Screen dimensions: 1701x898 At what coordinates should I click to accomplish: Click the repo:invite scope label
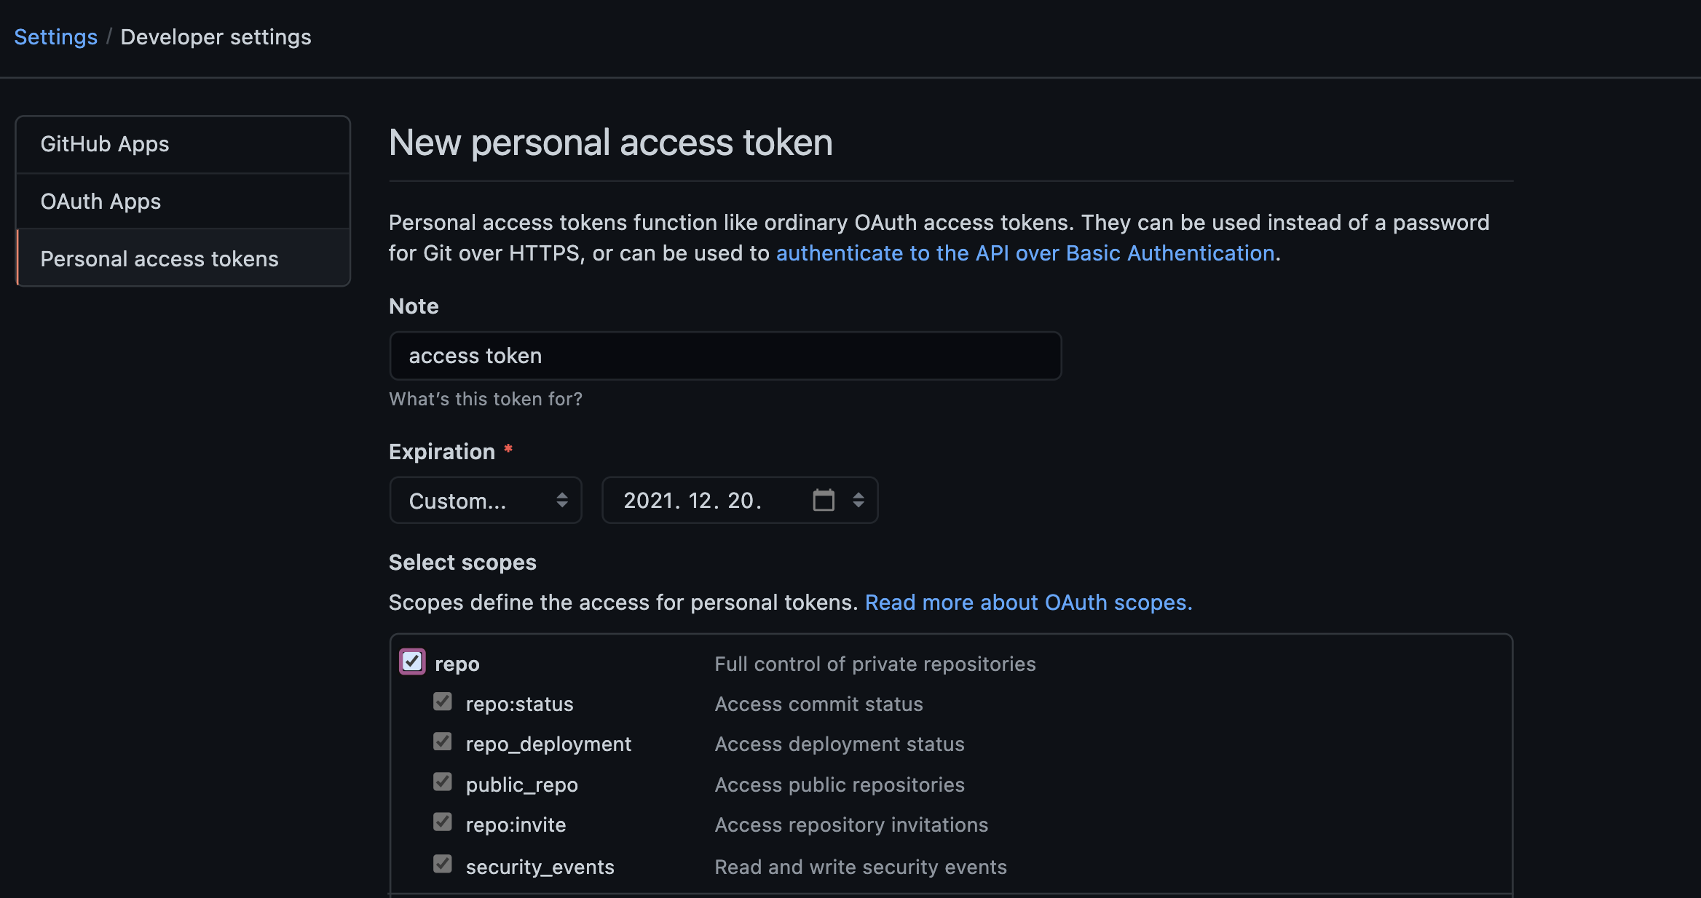pos(516,825)
